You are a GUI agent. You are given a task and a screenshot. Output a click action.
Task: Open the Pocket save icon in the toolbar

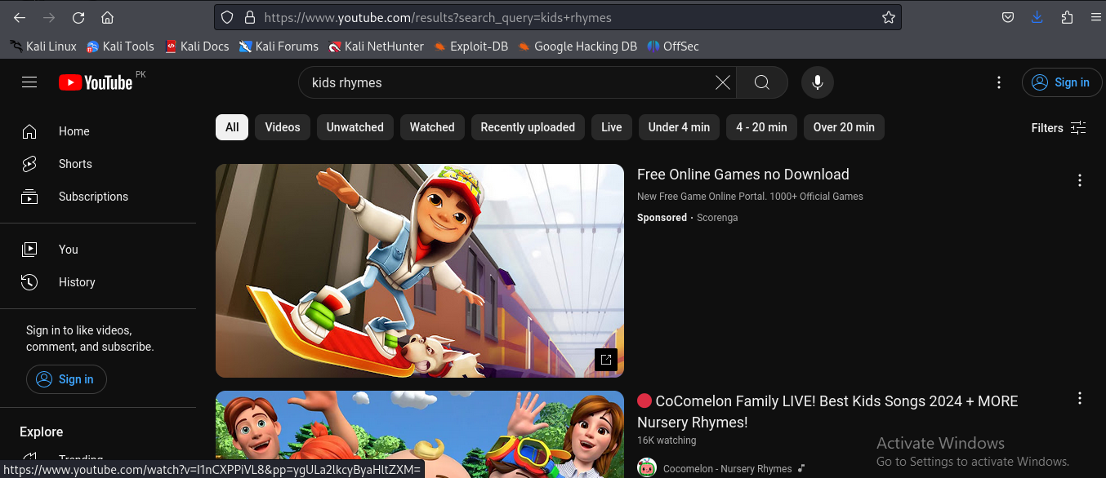1008,17
